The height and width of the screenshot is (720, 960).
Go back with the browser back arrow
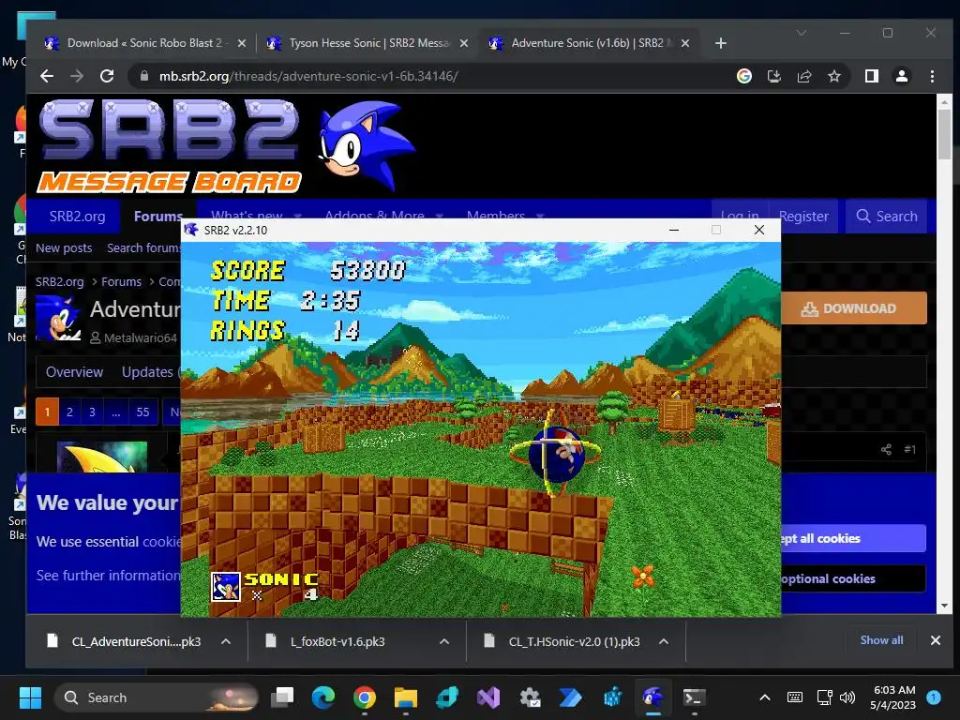pos(47,76)
